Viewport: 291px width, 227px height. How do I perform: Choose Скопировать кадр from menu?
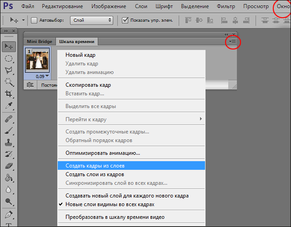coord(131,85)
